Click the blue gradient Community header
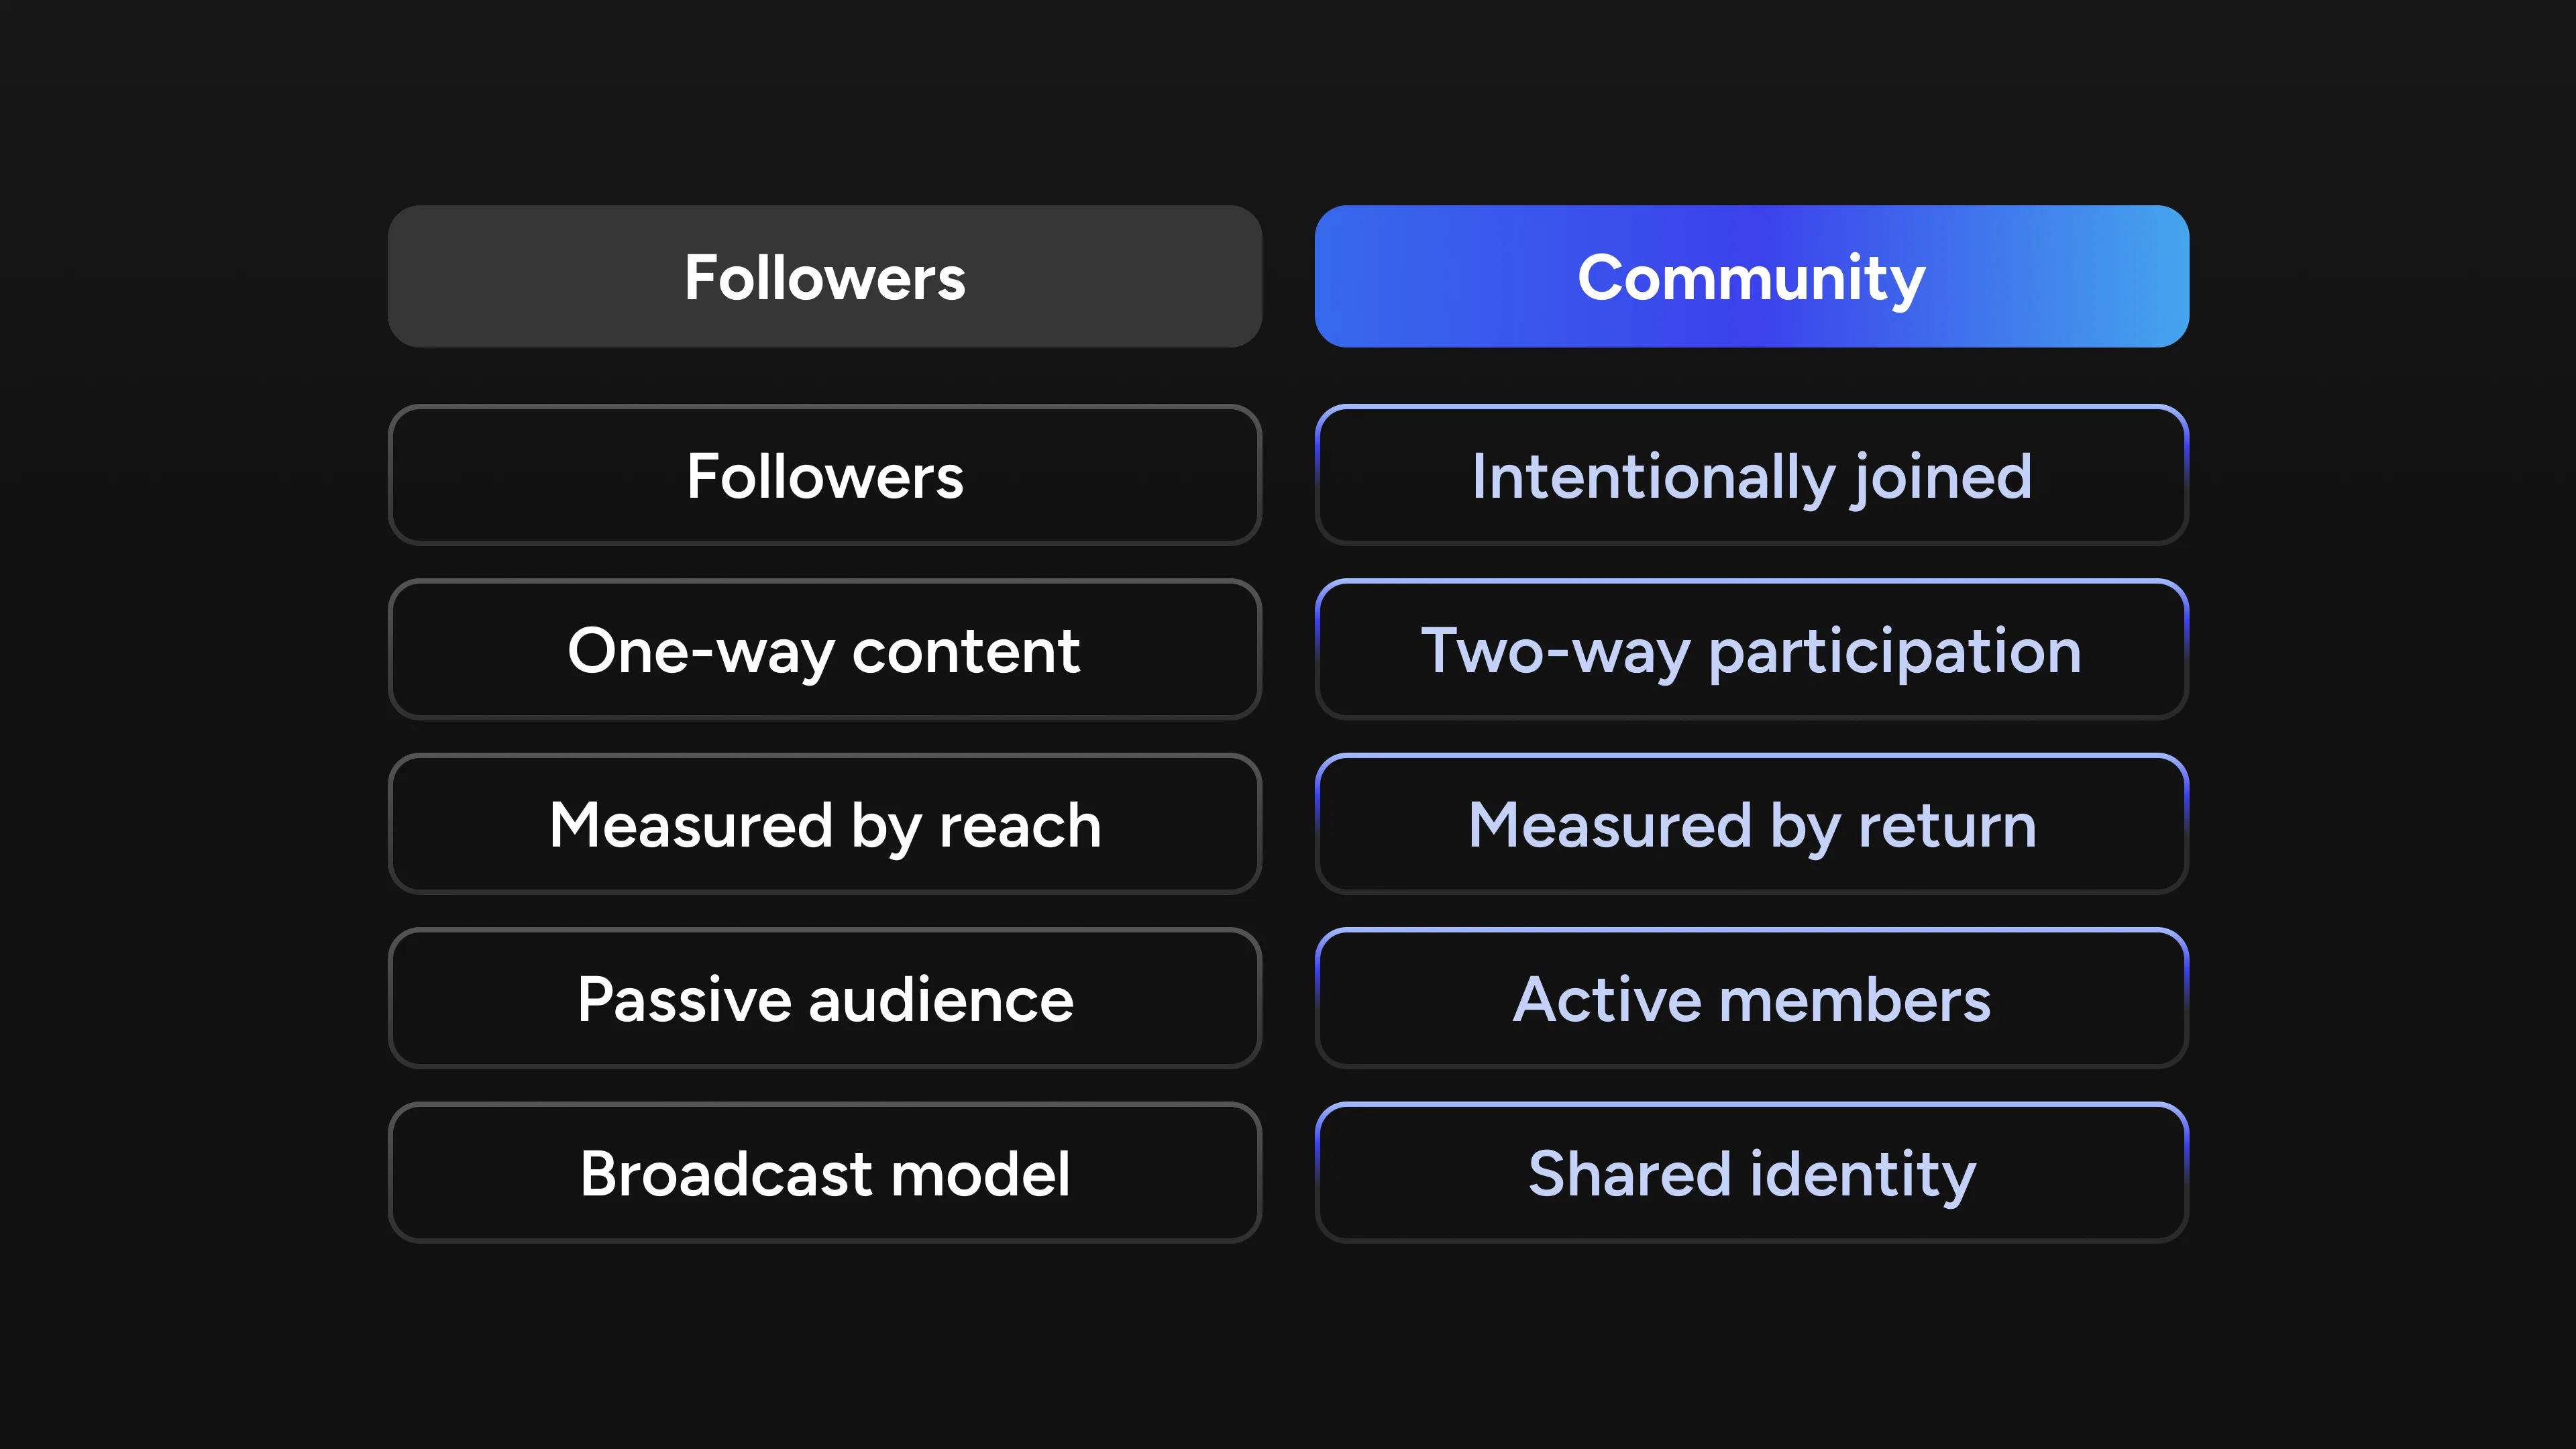This screenshot has width=2576, height=1449. pyautogui.click(x=1751, y=277)
